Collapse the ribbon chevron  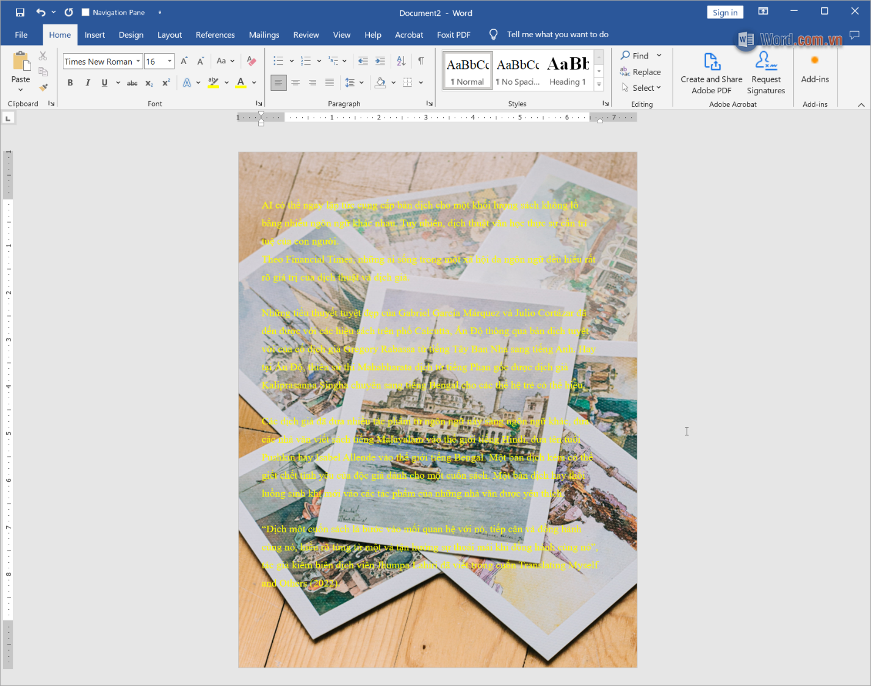coord(861,104)
